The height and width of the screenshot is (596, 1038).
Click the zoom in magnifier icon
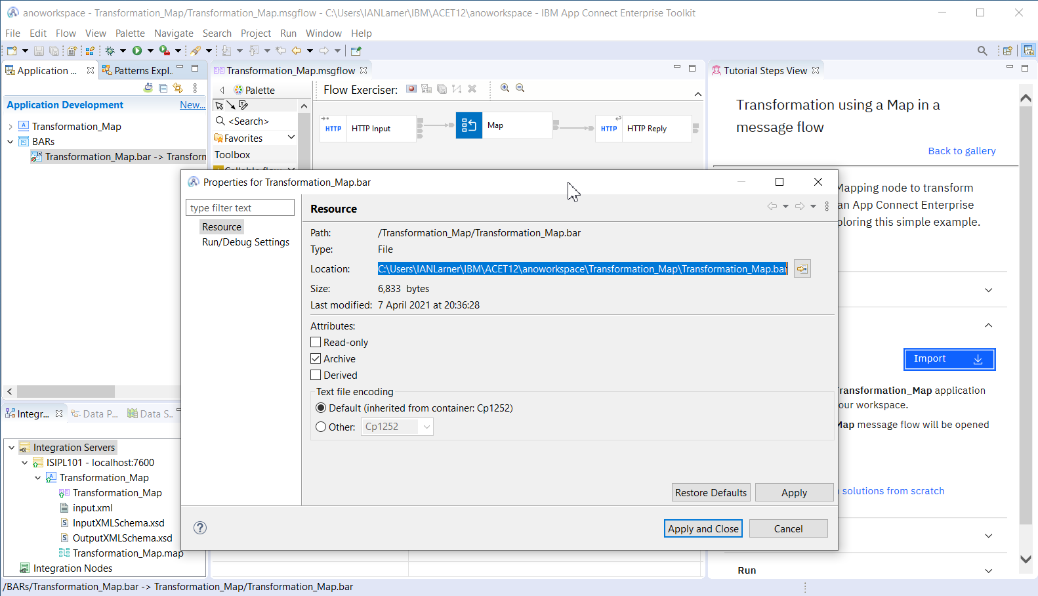tap(505, 88)
